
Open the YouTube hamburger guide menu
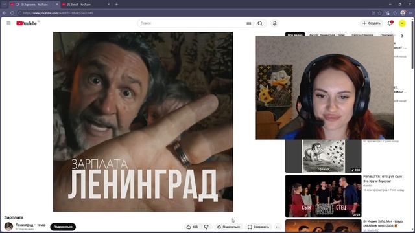tap(8, 23)
